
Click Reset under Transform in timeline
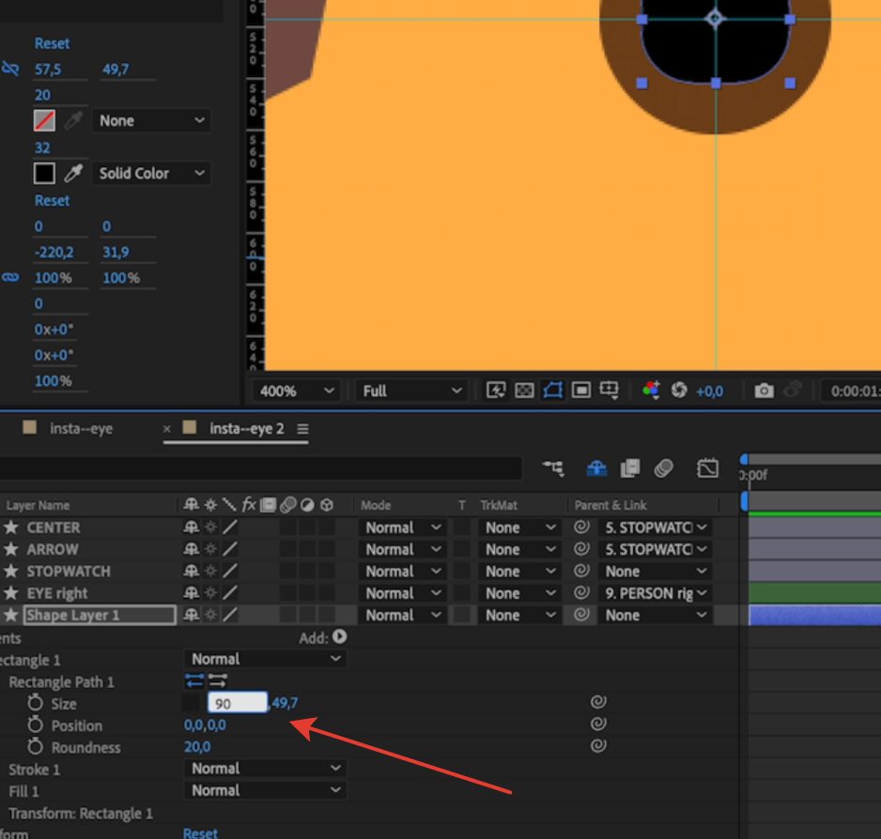pos(200,832)
